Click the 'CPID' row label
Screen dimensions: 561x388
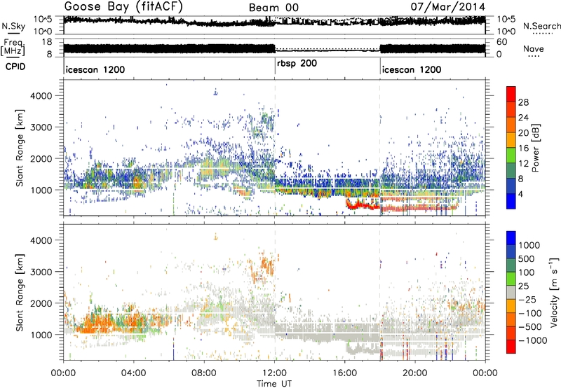coord(15,67)
